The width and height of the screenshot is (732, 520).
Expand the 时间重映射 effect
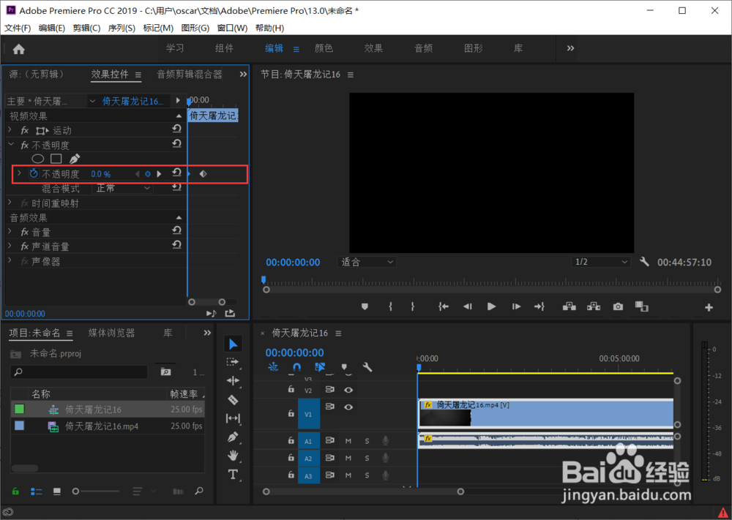[x=10, y=203]
